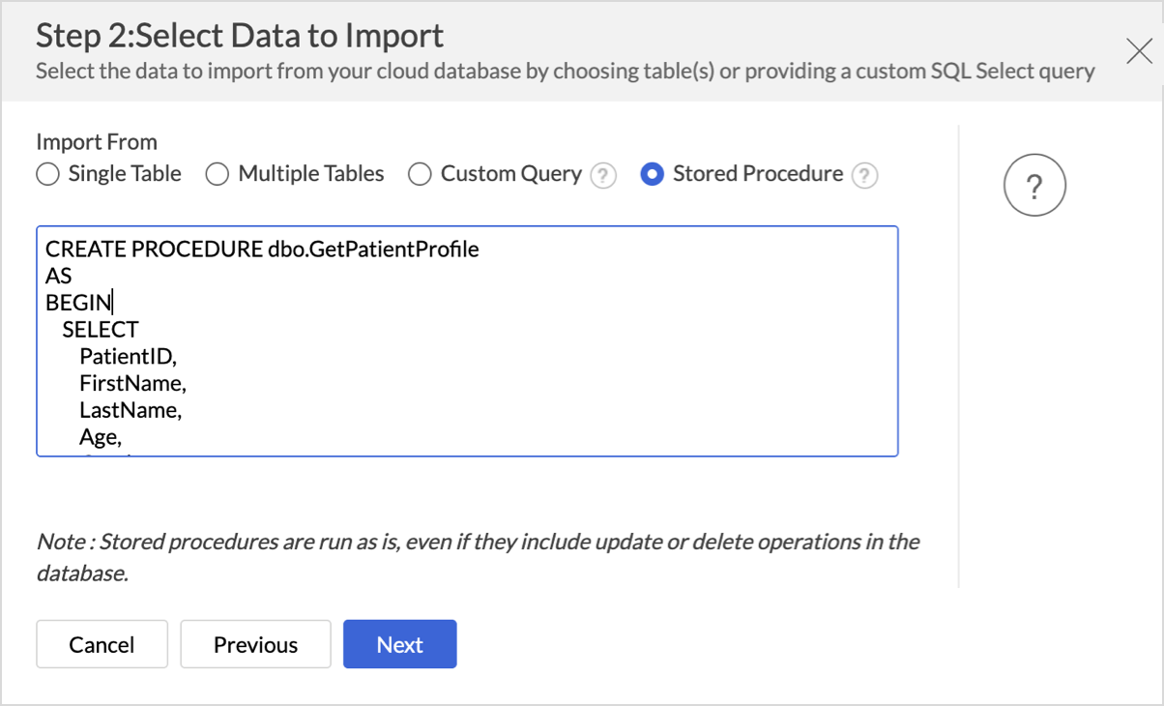
Task: Close the Select Data to Import dialog
Action: [x=1139, y=51]
